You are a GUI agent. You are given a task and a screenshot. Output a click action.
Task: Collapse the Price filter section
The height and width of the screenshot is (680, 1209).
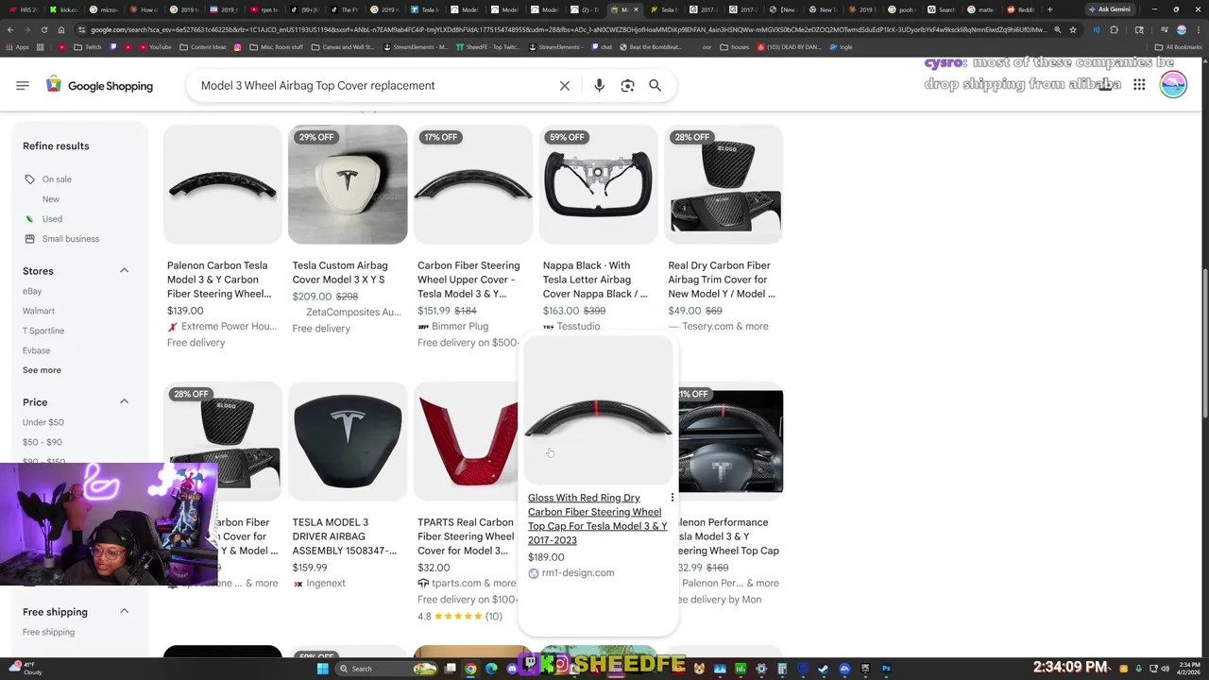click(124, 401)
